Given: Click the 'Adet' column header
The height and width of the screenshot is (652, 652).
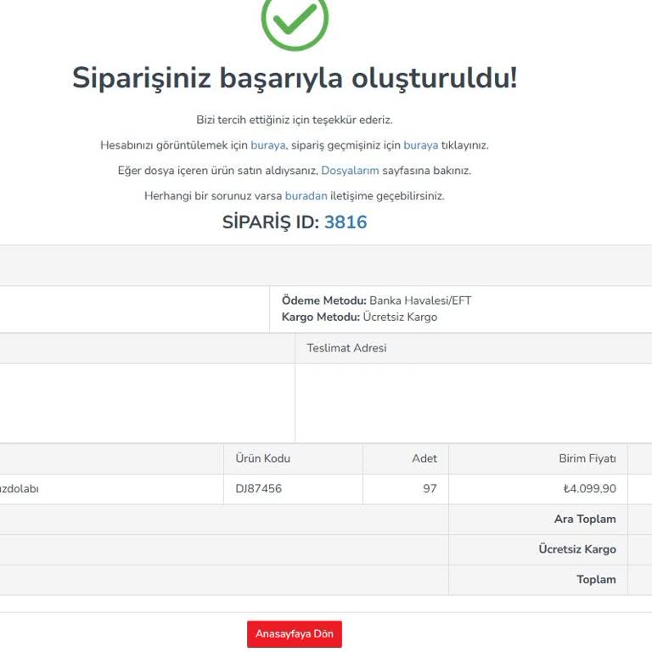Looking at the screenshot, I should (424, 458).
